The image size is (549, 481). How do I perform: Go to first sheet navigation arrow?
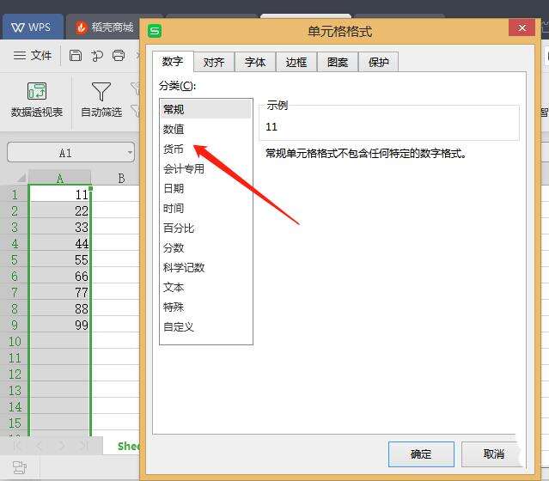[x=17, y=445]
